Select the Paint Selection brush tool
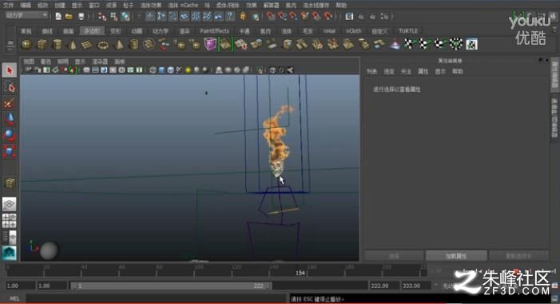The width and height of the screenshot is (560, 304). tap(10, 103)
